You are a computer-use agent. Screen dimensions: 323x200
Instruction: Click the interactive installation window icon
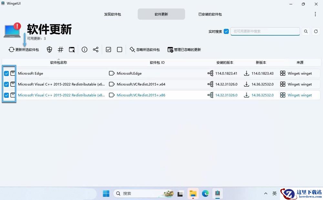tap(72, 50)
